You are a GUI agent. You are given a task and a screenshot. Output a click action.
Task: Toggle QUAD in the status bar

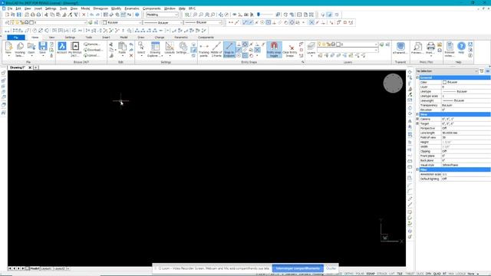pos(437,274)
